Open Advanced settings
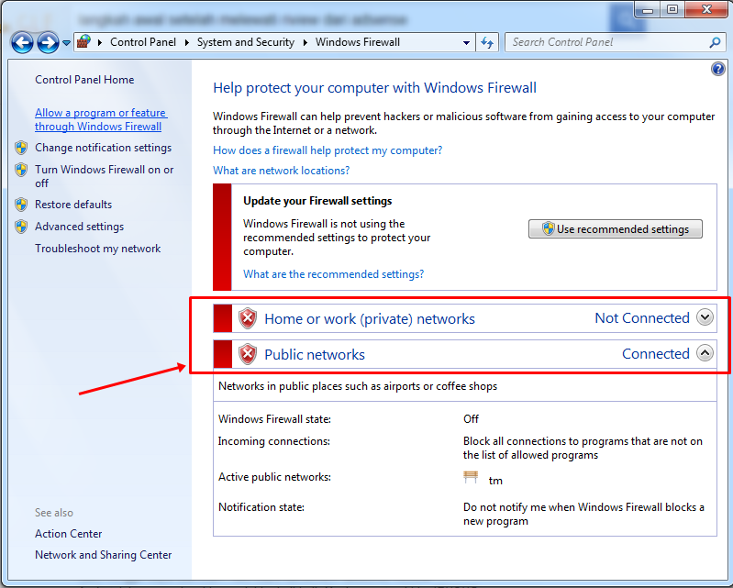 (x=80, y=227)
